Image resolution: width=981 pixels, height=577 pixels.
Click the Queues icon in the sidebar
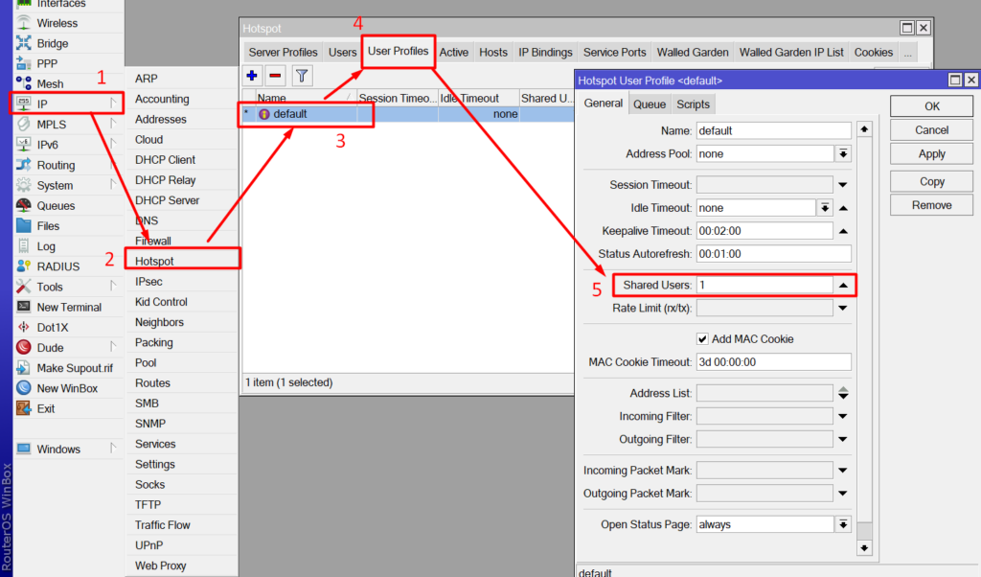click(24, 206)
